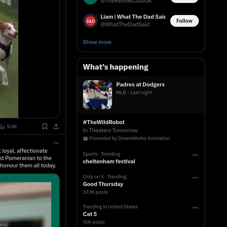
Task: Open more options on the Pomeranian post
Action: [56, 143]
